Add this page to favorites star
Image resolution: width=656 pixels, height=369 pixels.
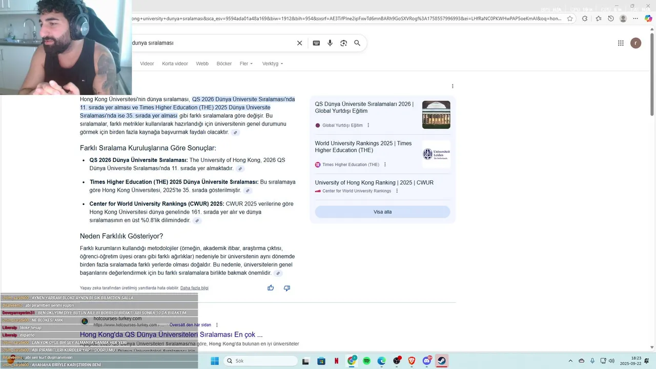[570, 18]
